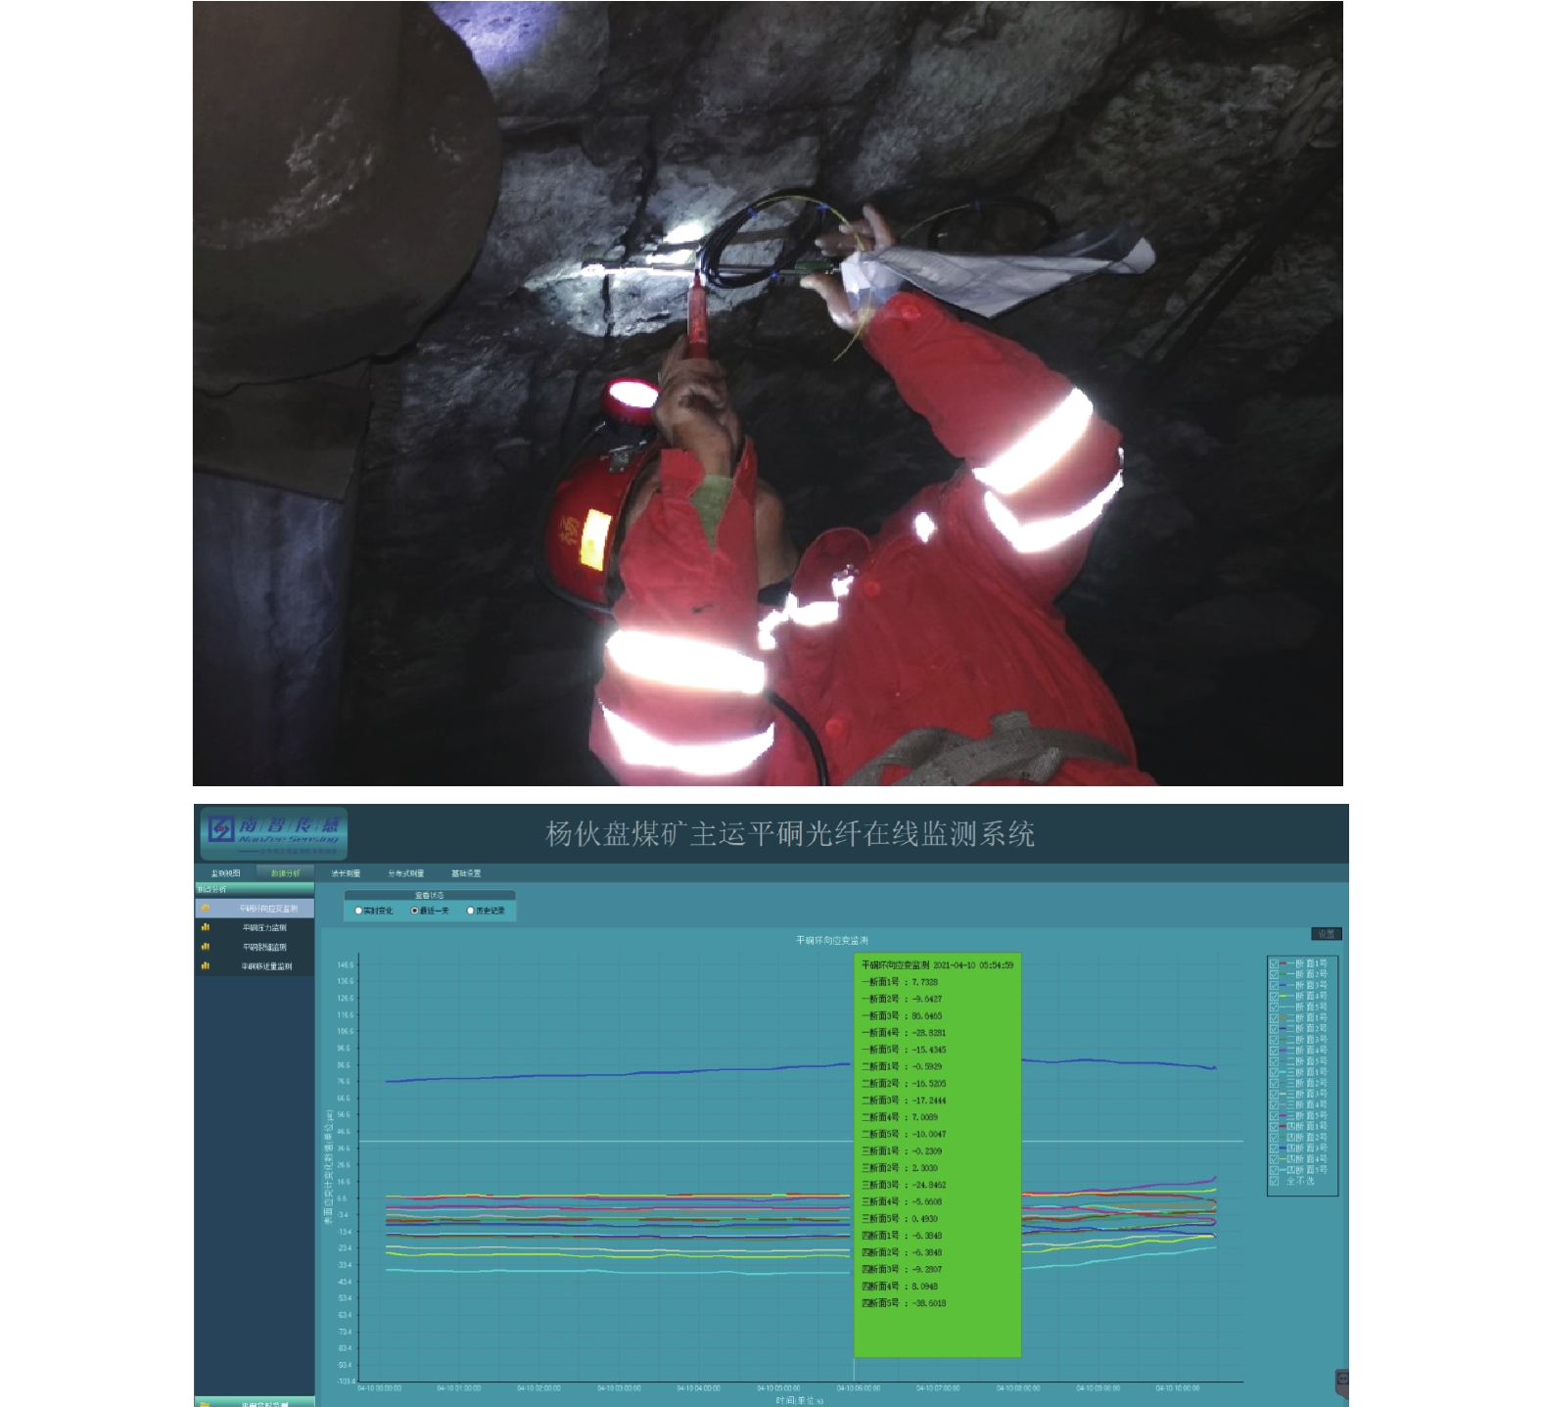Click the bar chart icon beside 平硐环向应变监测
1542x1407 pixels.
pos(206,909)
